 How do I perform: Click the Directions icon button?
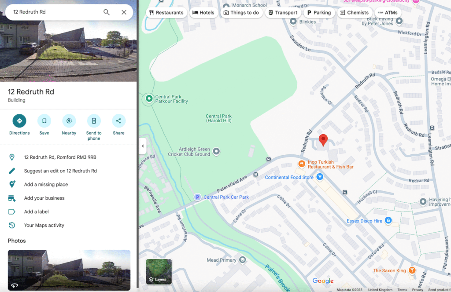click(19, 121)
